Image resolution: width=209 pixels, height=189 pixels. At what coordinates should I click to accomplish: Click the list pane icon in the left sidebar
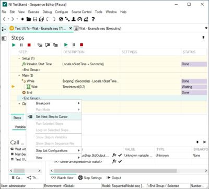pyautogui.click(x=4, y=39)
